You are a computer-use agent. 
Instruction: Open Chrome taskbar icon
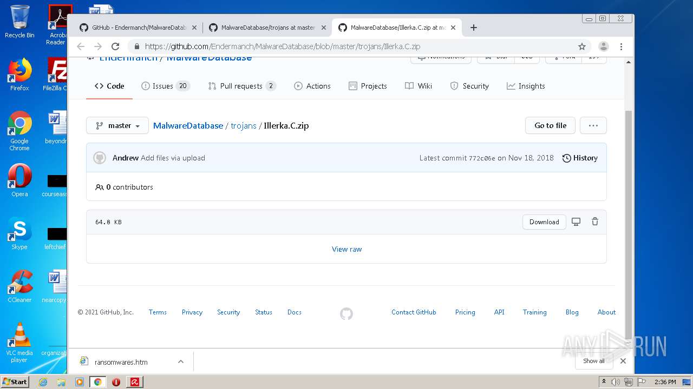(97, 382)
